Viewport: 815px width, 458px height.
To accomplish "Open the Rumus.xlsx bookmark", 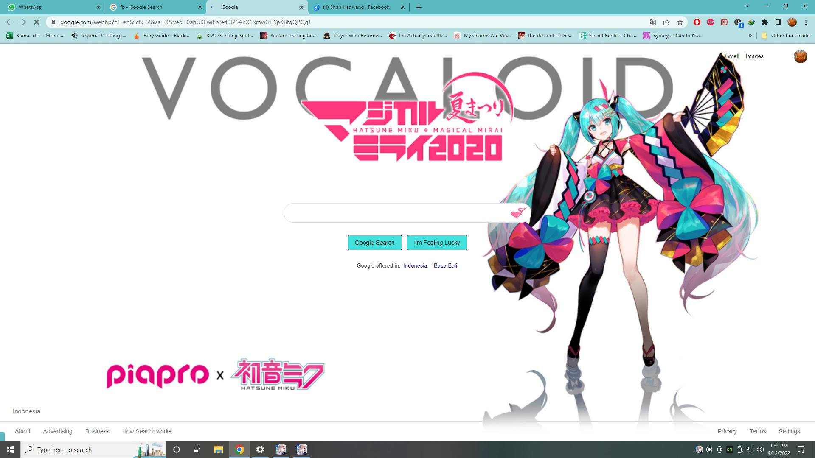I will point(35,36).
